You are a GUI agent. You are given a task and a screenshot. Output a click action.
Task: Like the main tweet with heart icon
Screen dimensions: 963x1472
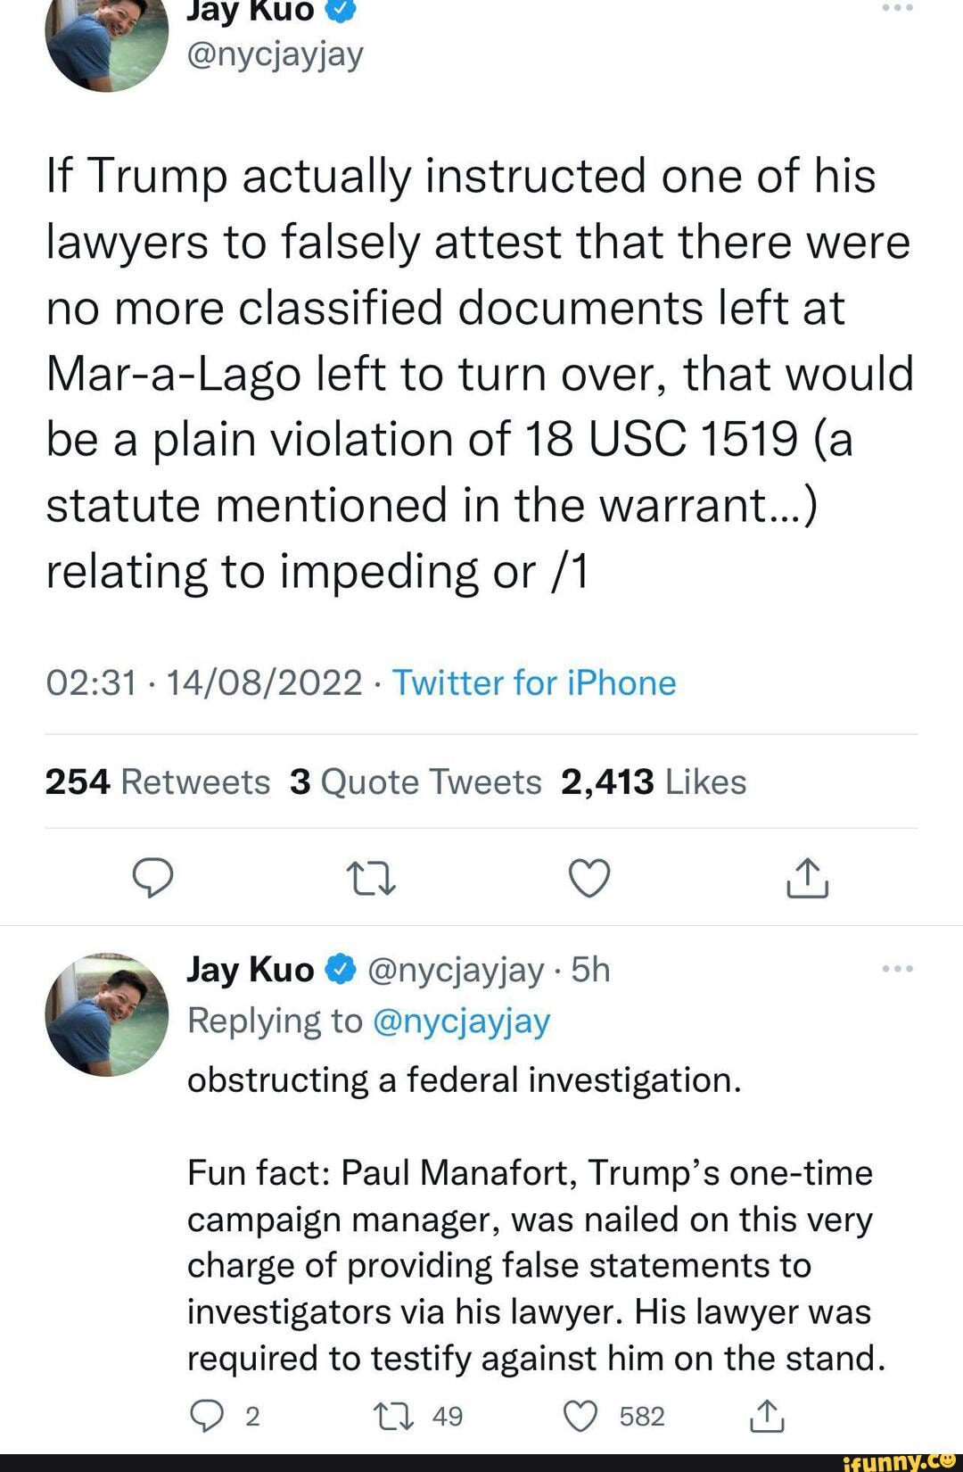click(589, 878)
